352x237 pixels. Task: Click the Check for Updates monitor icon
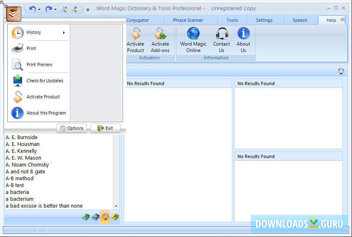(x=17, y=81)
